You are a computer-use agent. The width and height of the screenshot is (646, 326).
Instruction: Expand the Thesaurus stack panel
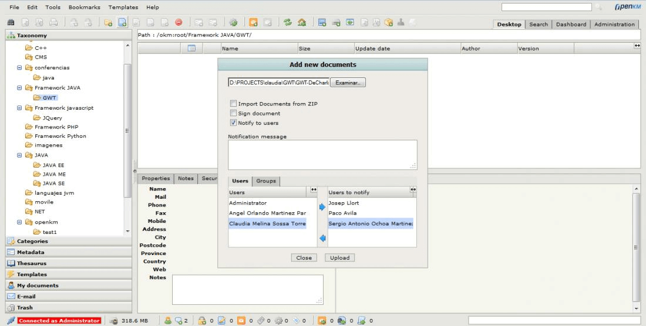click(x=69, y=263)
